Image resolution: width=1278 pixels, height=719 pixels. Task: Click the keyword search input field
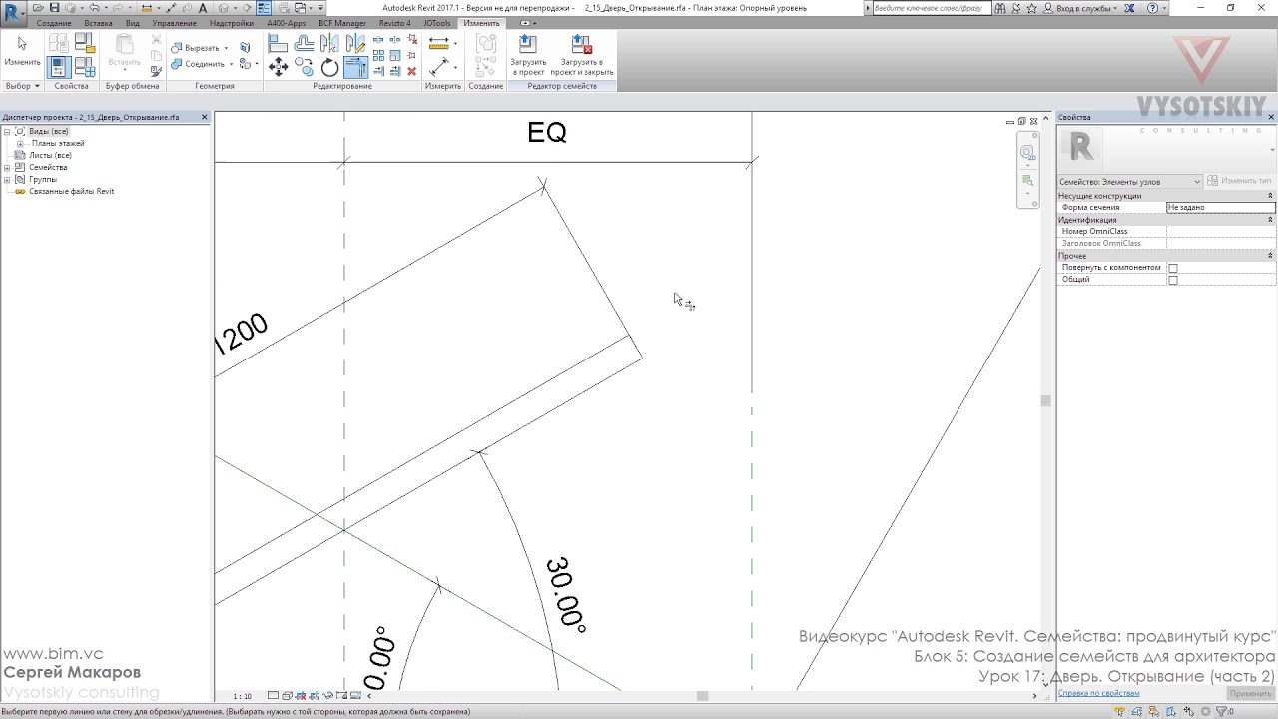931,8
